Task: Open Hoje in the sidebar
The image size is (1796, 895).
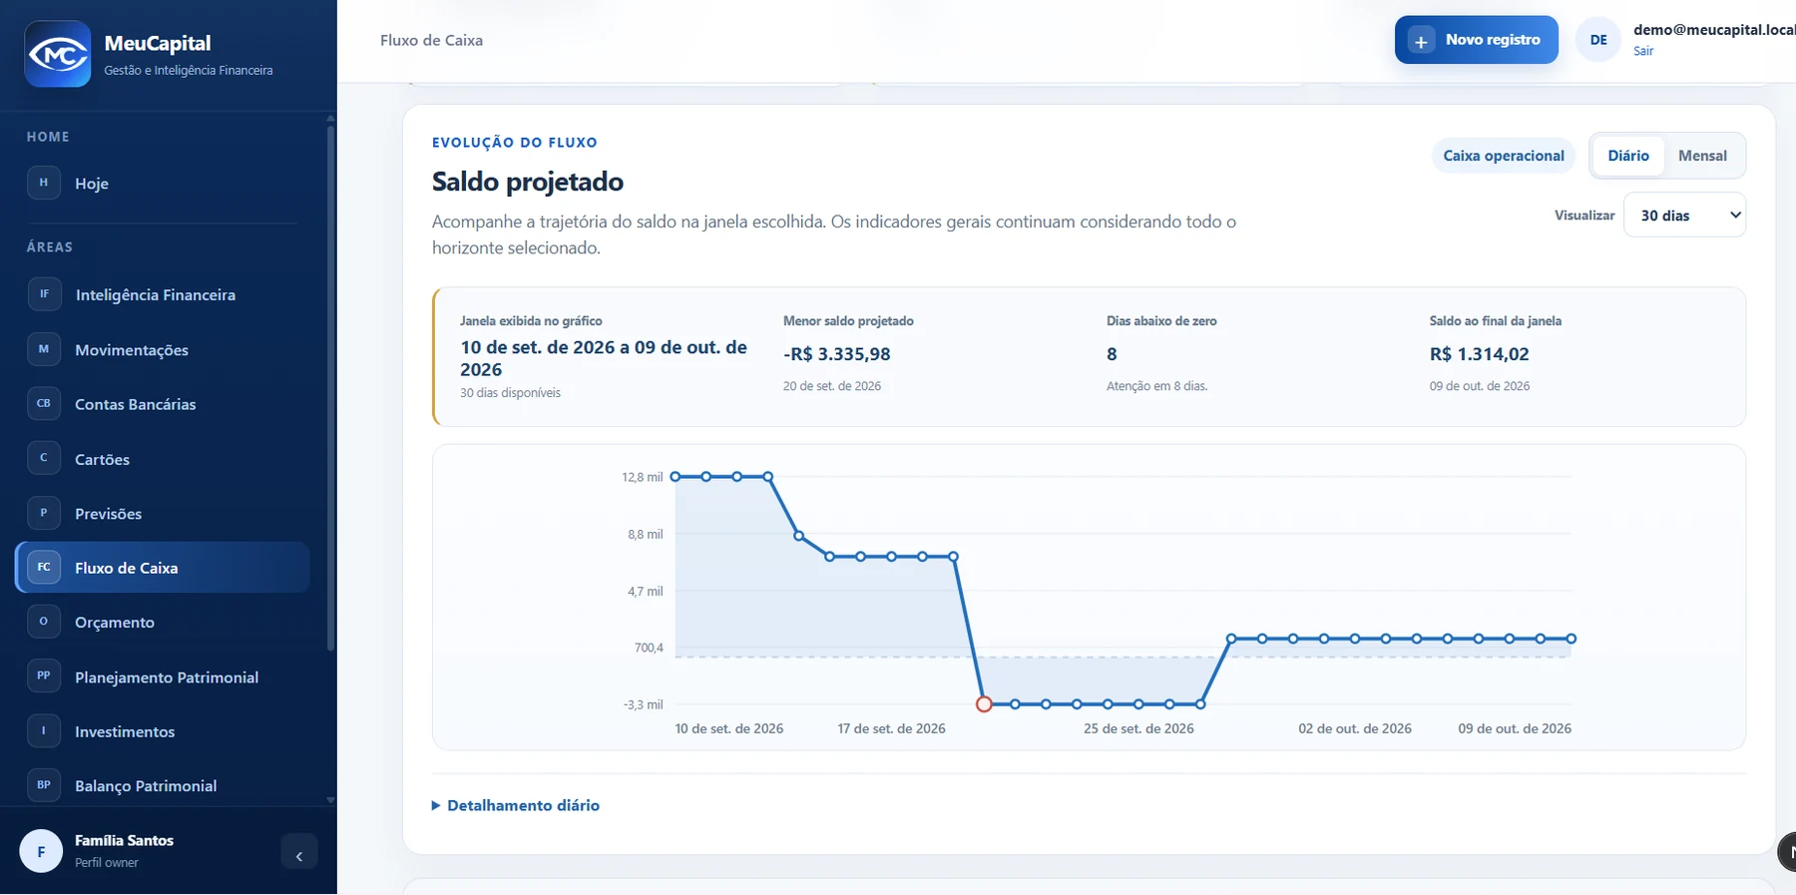Action: coord(163,184)
